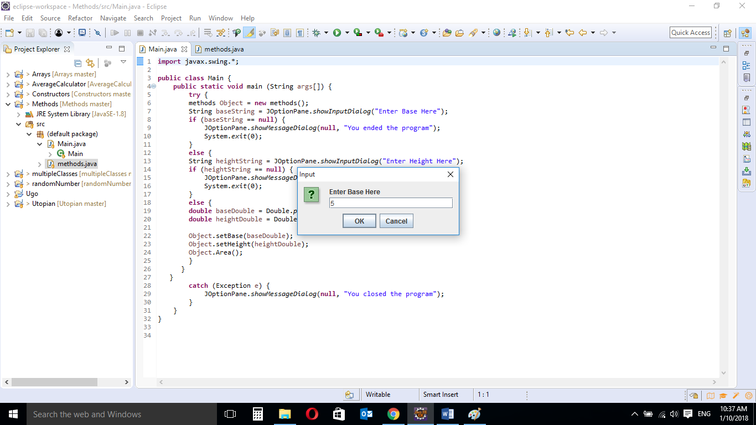Click the Quick Access search box
Viewport: 756px width, 425px height.
coord(691,33)
